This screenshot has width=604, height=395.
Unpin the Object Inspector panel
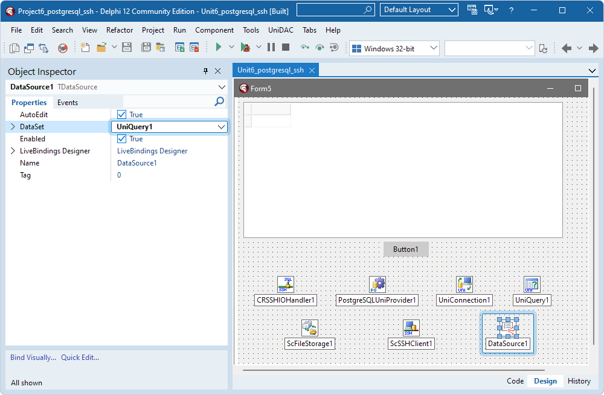coord(205,71)
